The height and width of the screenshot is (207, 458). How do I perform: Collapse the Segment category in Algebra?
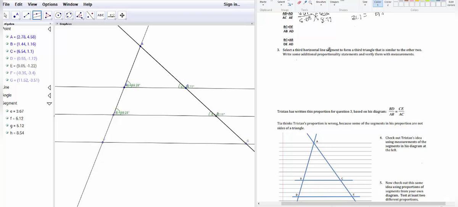point(49,103)
